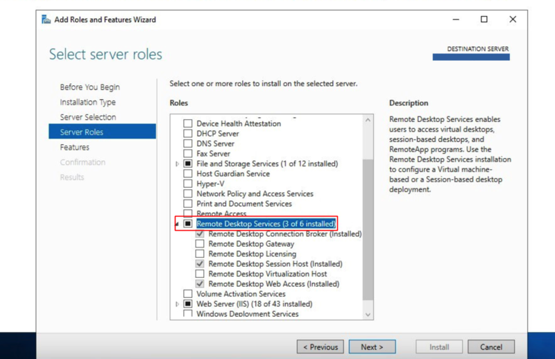Open Installation Type step
The height and width of the screenshot is (359, 555).
pyautogui.click(x=88, y=102)
